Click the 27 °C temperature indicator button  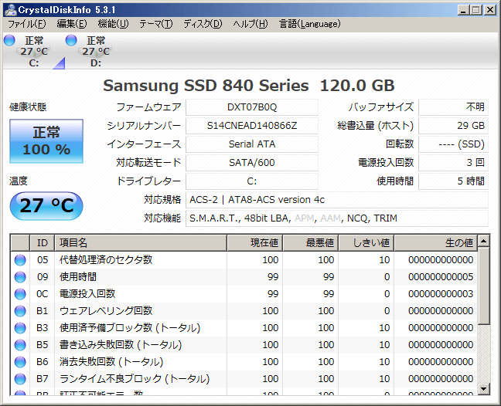(46, 206)
